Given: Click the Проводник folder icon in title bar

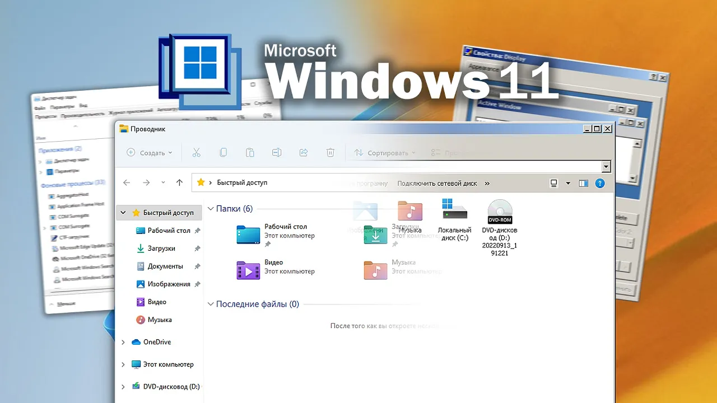Looking at the screenshot, I should click(124, 129).
